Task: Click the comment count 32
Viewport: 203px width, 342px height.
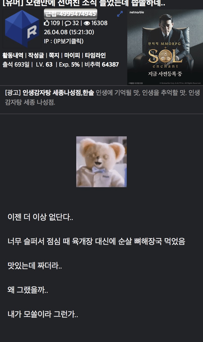Action: (x=76, y=23)
